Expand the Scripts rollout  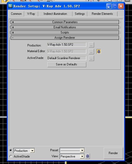pos(65,32)
